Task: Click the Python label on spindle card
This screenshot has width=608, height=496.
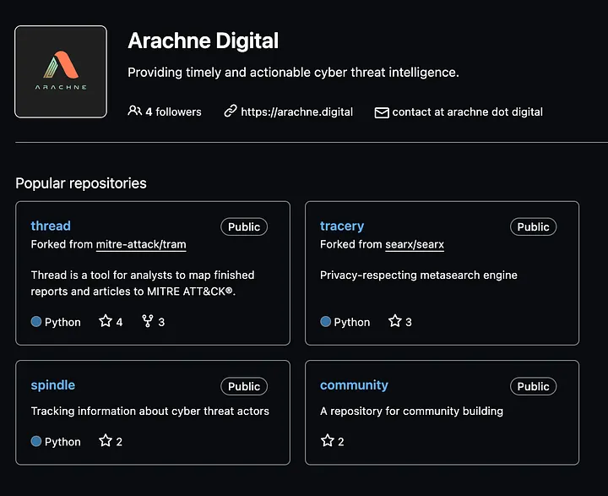Action: [62, 442]
